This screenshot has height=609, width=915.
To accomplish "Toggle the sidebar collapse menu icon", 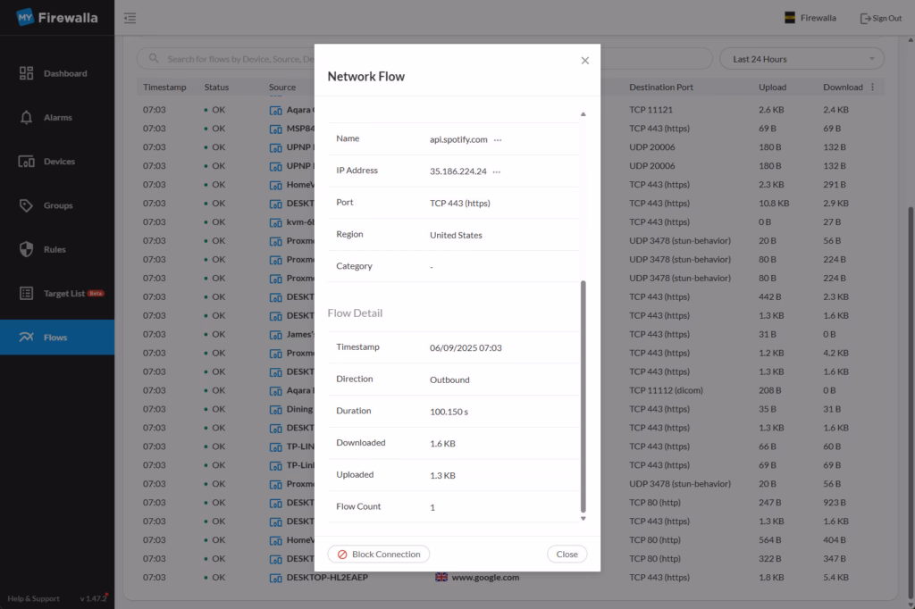I will tap(130, 18).
